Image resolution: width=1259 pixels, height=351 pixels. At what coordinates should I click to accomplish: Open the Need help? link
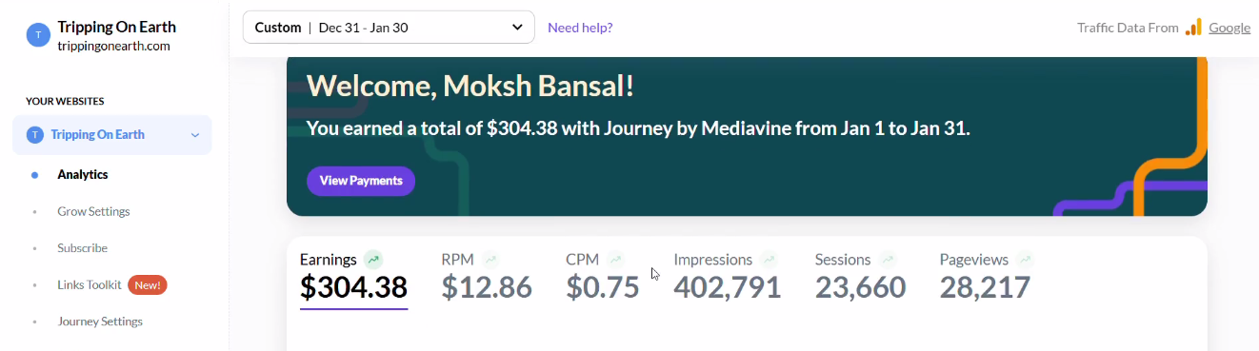(580, 28)
